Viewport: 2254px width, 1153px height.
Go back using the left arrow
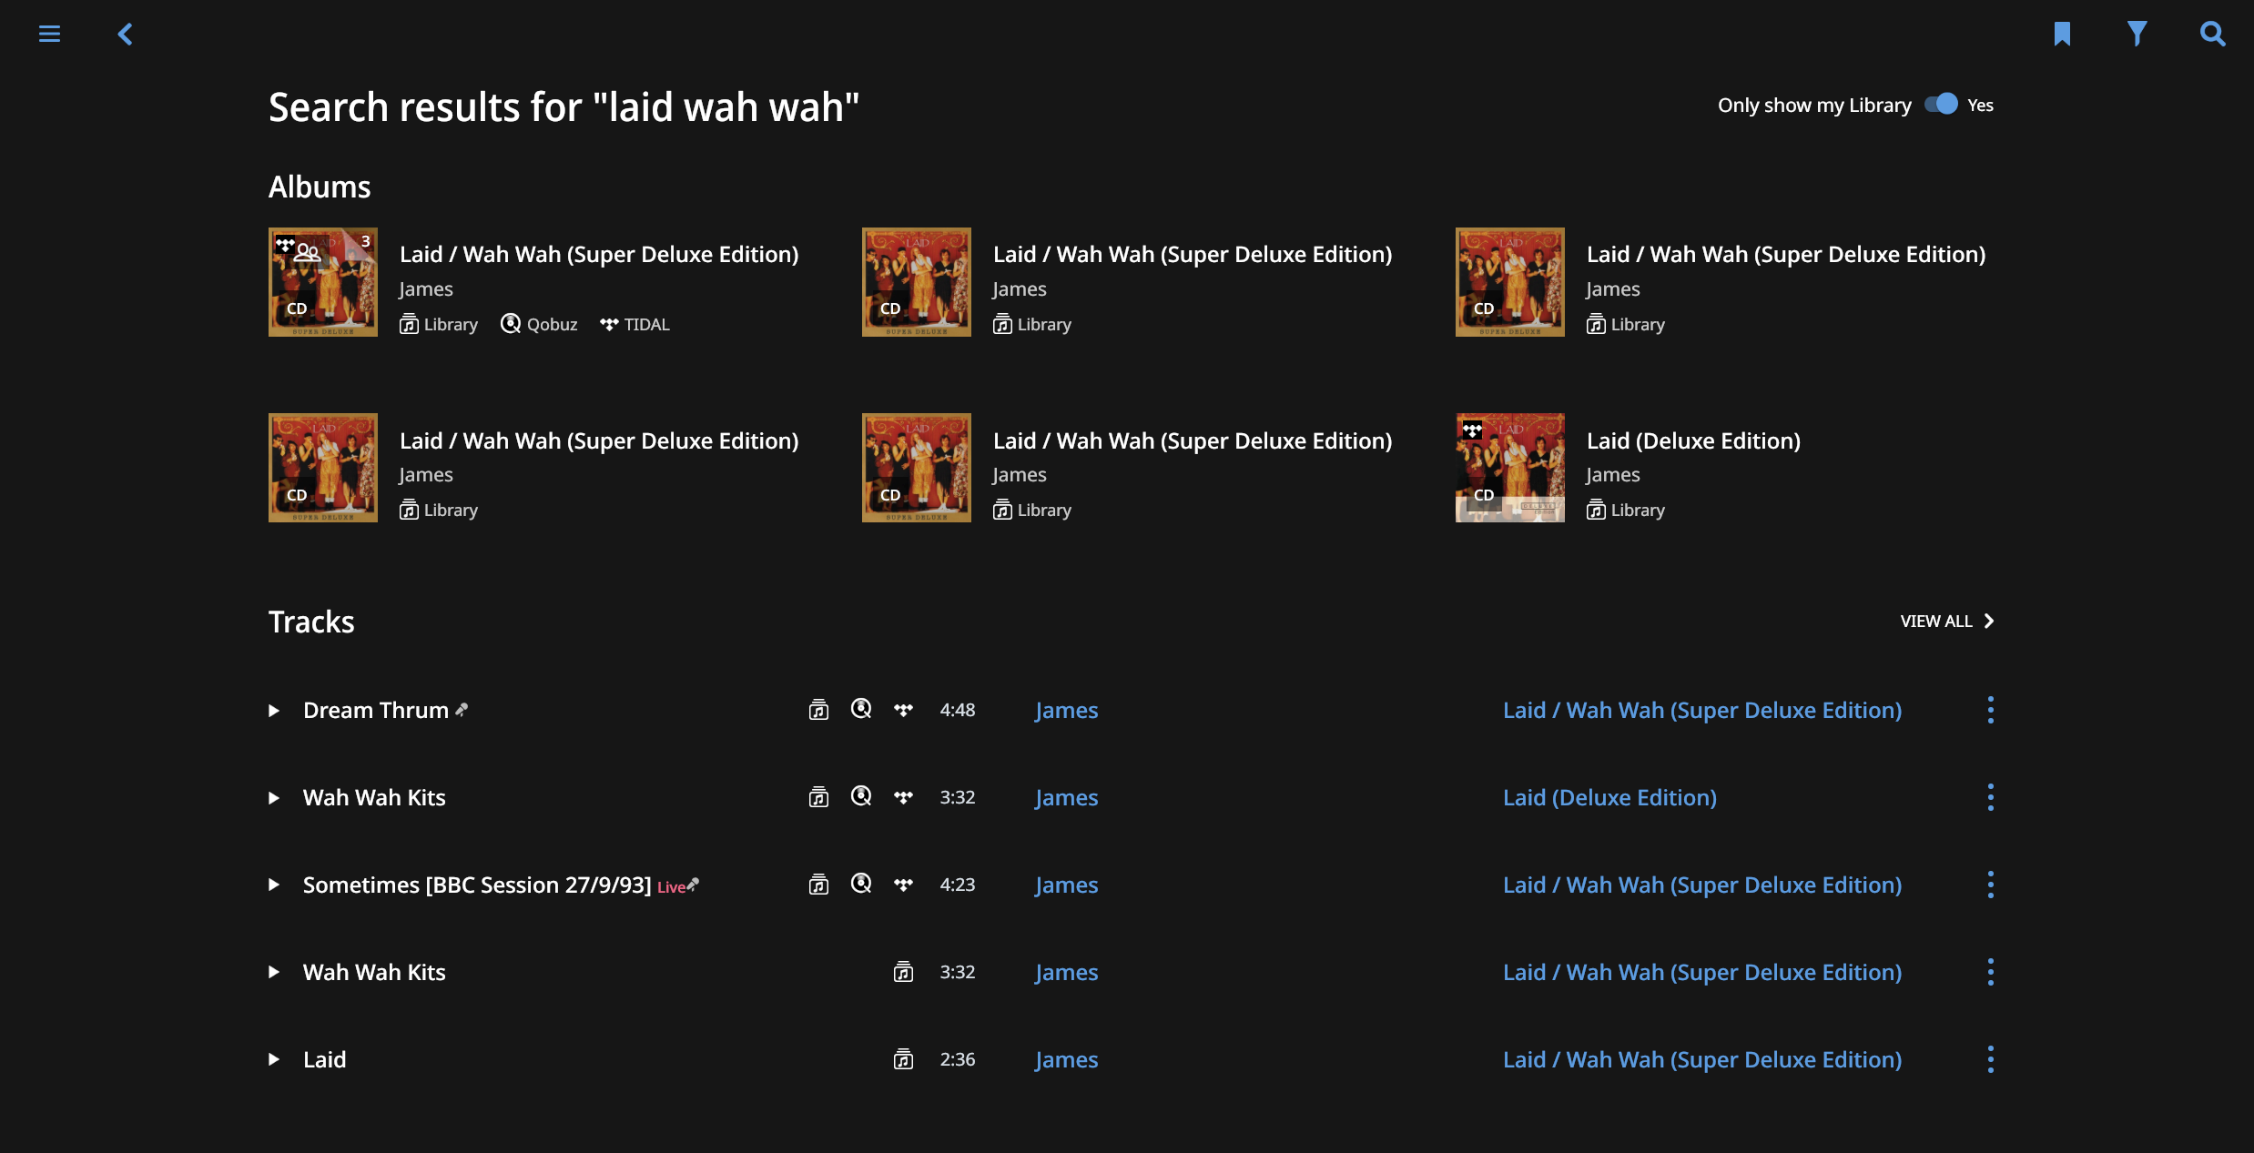coord(126,34)
